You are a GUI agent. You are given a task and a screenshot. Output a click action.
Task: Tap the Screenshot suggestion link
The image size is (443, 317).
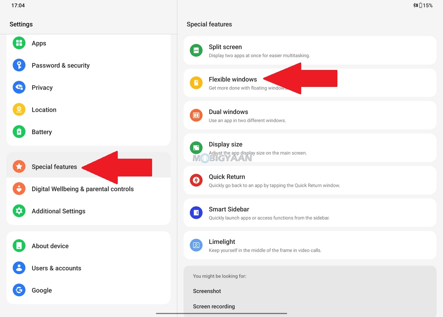pyautogui.click(x=207, y=291)
